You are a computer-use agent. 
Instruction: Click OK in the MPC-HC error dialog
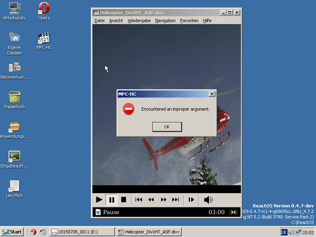pyautogui.click(x=167, y=127)
